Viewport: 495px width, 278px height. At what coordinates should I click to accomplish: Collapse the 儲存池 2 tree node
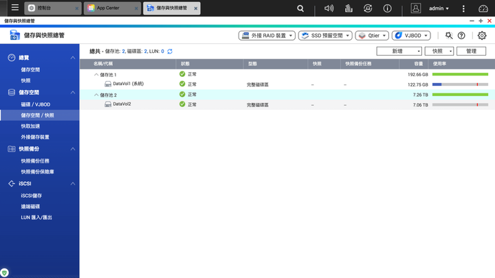coord(96,95)
